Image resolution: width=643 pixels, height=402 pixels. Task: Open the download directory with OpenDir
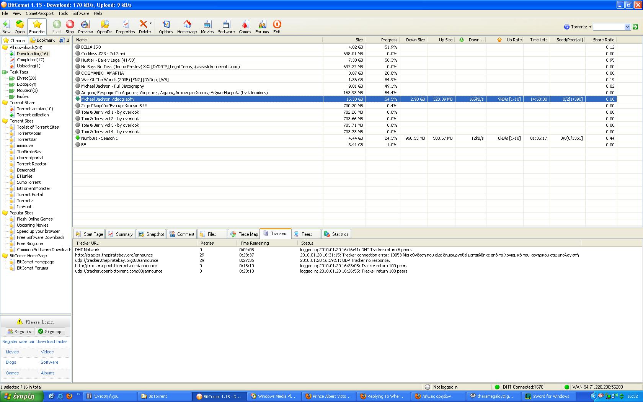[x=104, y=27]
